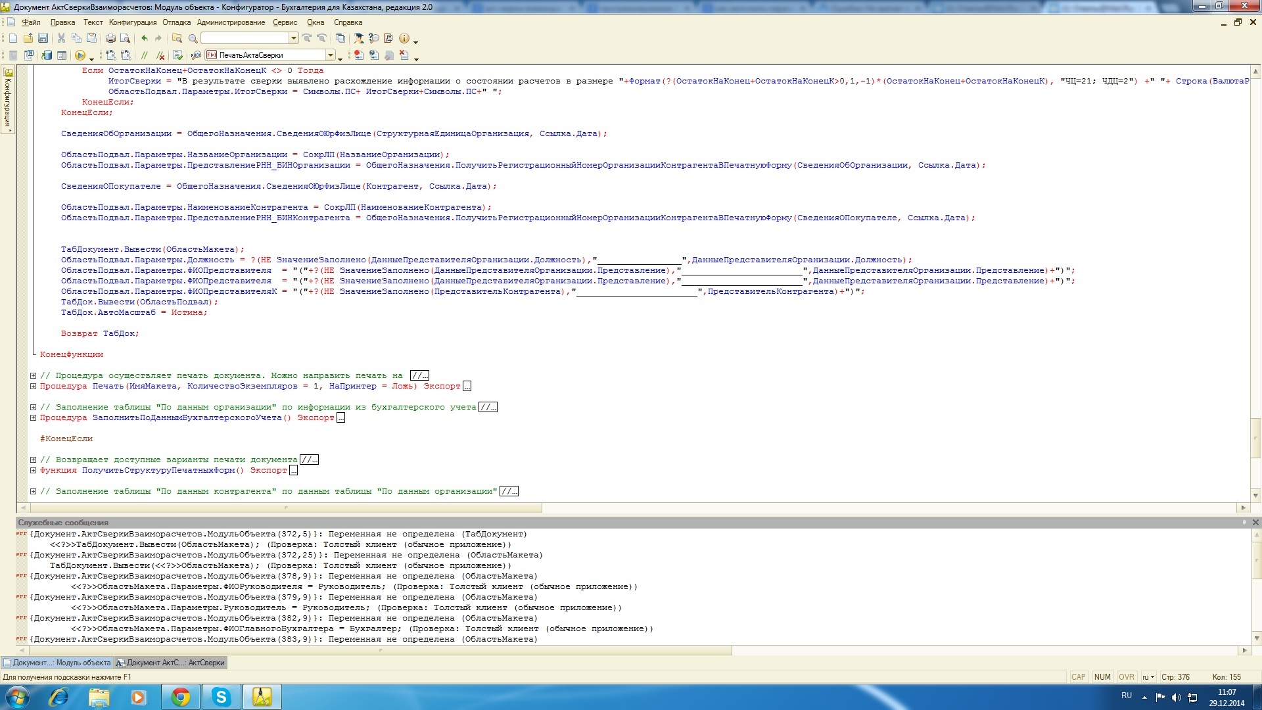Viewport: 1262px width, 710px height.
Task: Expand comment 'Возвращает доступные варианты печати'
Action: (x=33, y=460)
